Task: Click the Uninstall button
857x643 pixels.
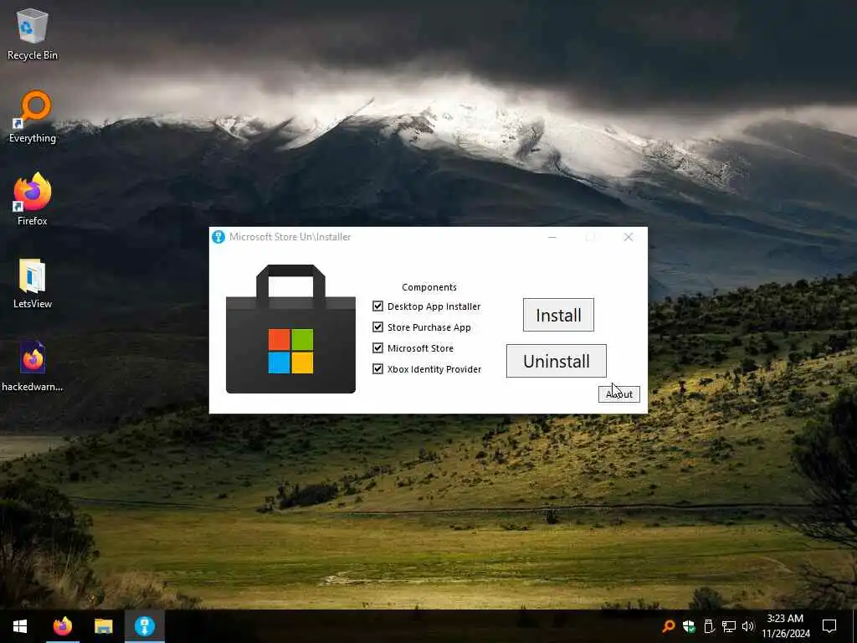Action: 556,361
